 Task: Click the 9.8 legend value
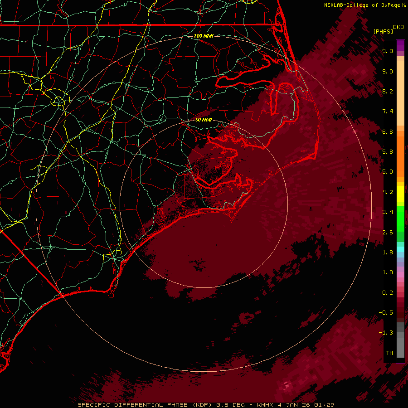(x=388, y=51)
